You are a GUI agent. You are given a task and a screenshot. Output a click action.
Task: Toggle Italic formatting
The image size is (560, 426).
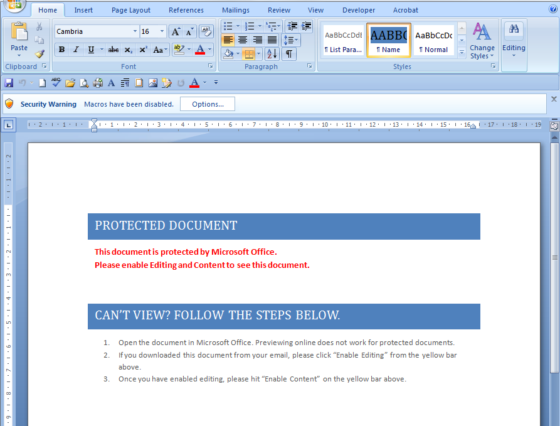click(76, 50)
